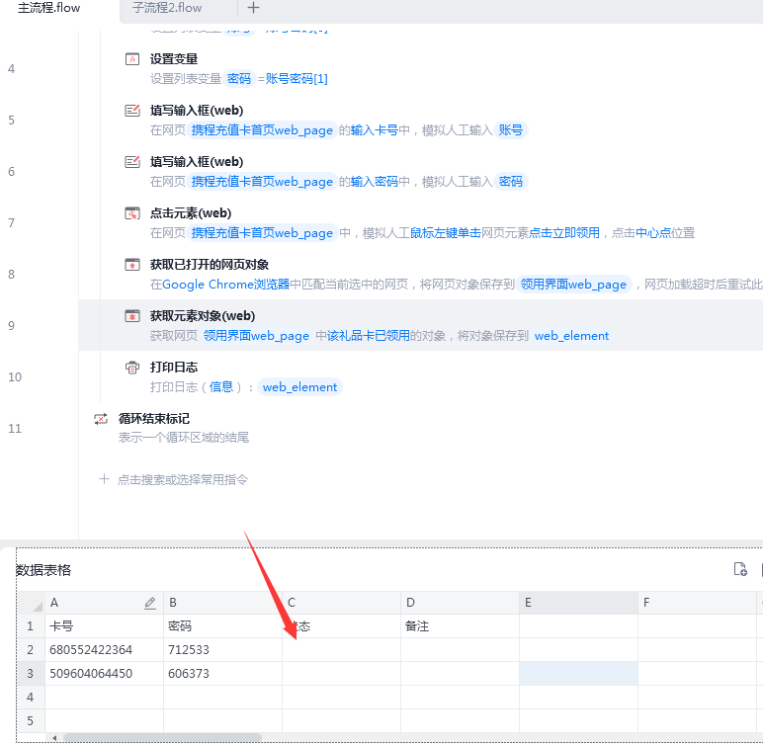The height and width of the screenshot is (745, 763).
Task: Click line number 11 in the flow gutter
Action: pyautogui.click(x=15, y=429)
